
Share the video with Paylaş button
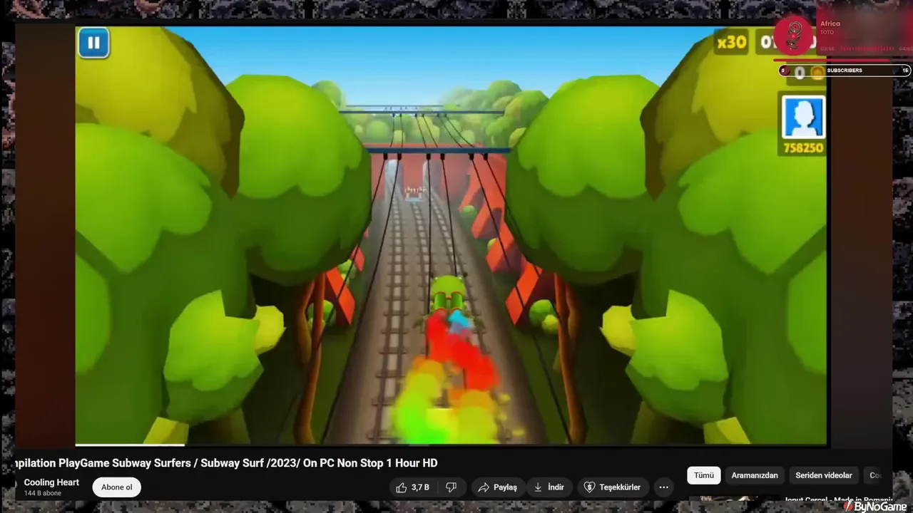pos(498,487)
